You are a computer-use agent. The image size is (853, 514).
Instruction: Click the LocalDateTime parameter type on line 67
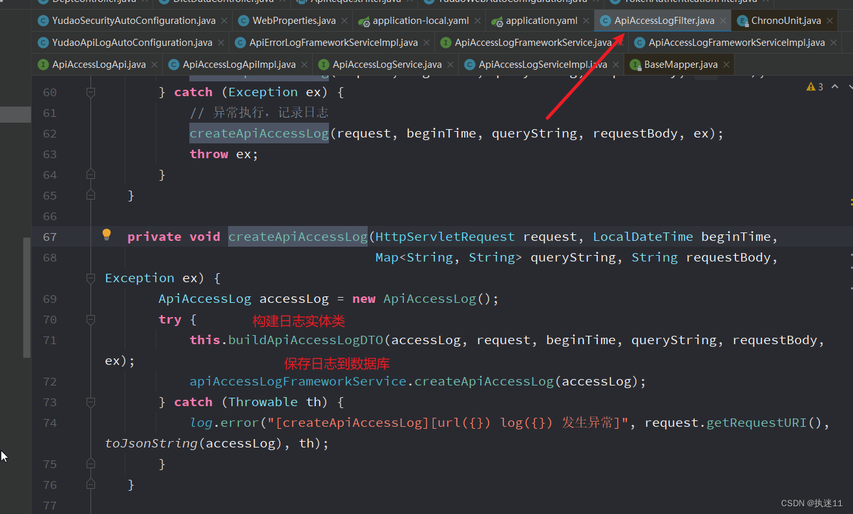(643, 237)
